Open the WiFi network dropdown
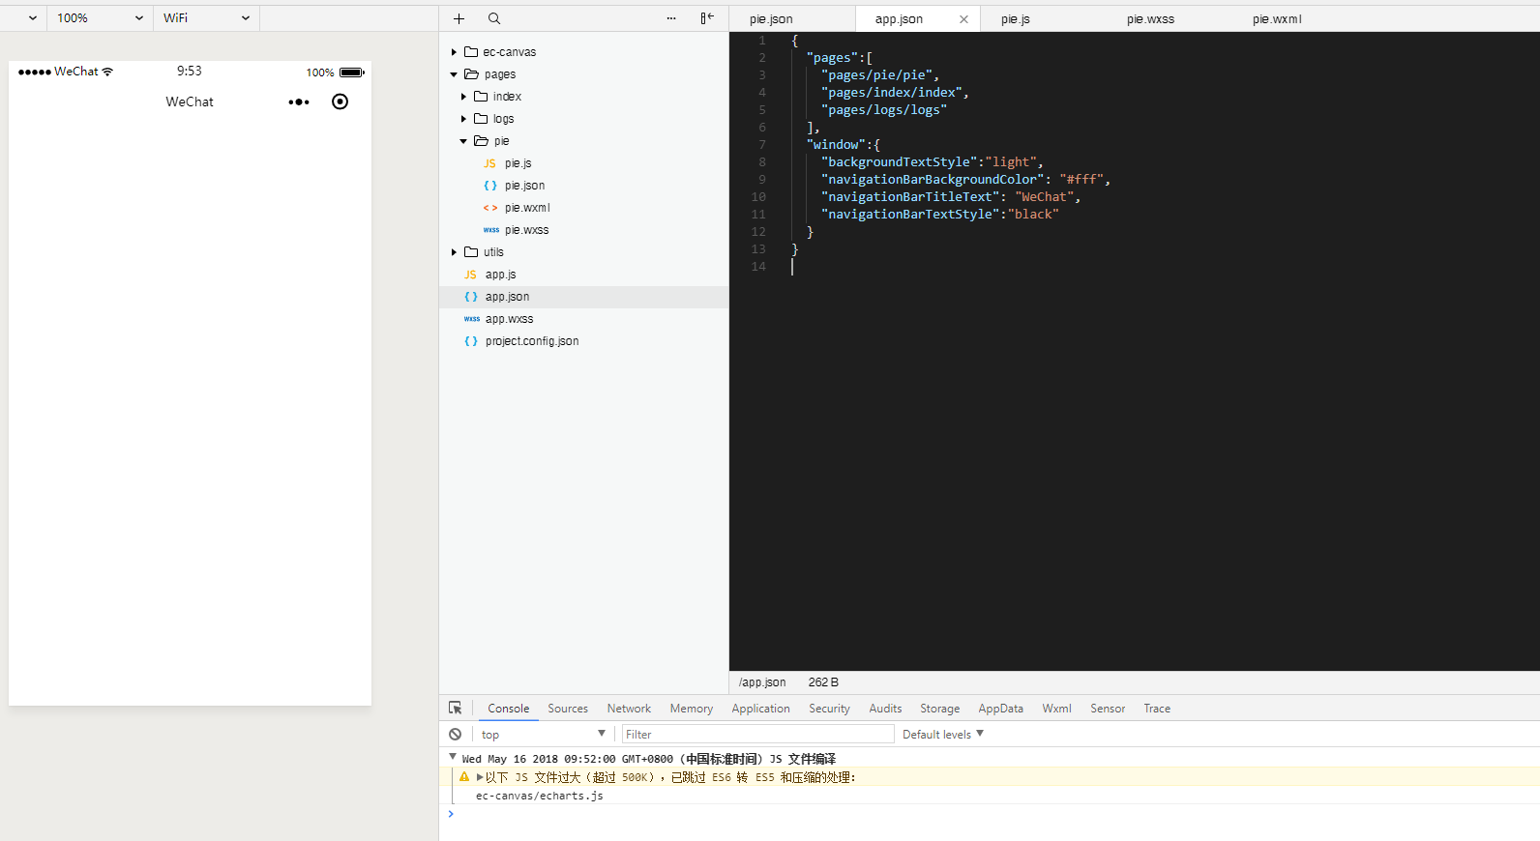This screenshot has height=841, width=1540. (206, 18)
